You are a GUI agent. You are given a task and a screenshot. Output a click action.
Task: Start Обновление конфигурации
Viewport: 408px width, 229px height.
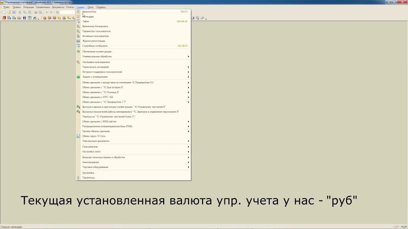pyautogui.click(x=133, y=52)
